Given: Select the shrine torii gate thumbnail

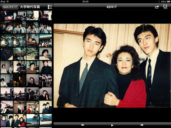Looking at the screenshot, I should [x=20, y=54].
